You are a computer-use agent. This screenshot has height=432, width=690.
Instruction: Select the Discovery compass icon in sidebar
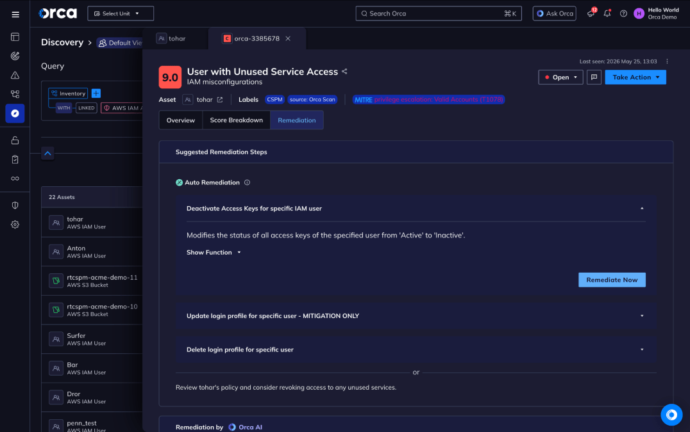tap(15, 113)
